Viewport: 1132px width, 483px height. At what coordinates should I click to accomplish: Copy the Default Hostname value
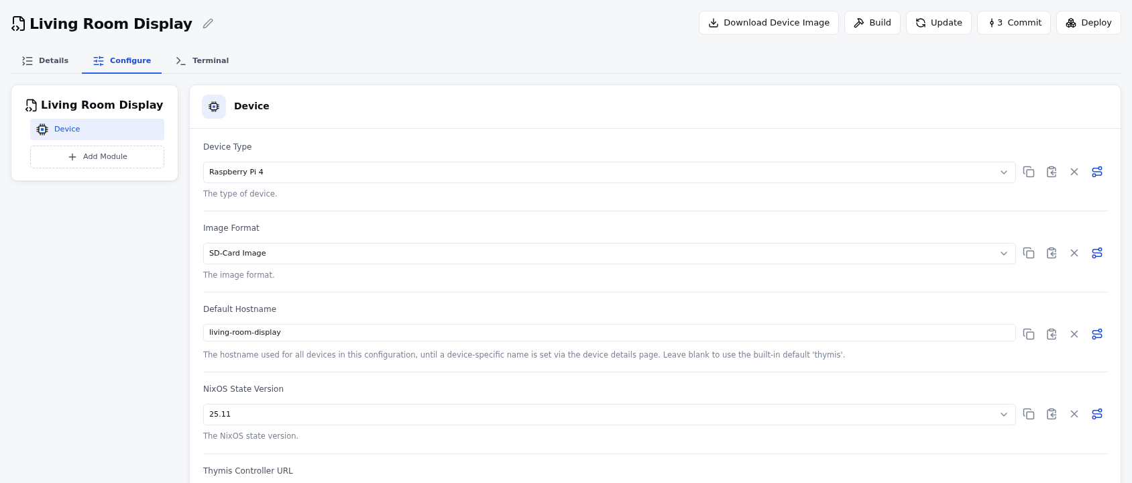coord(1029,334)
